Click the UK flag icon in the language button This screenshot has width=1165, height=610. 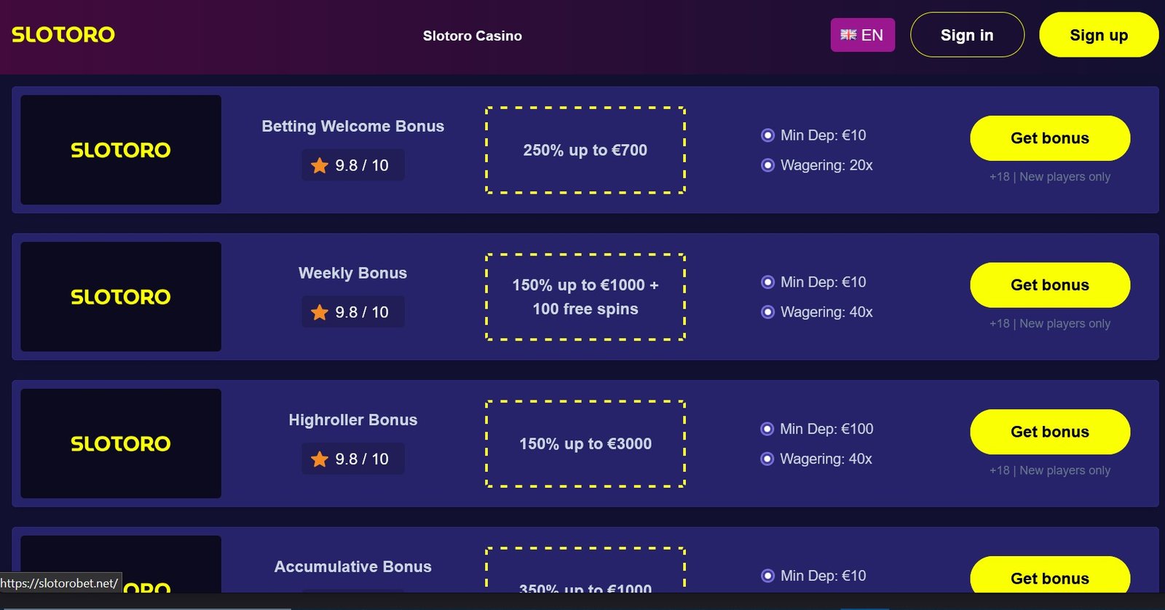point(848,35)
